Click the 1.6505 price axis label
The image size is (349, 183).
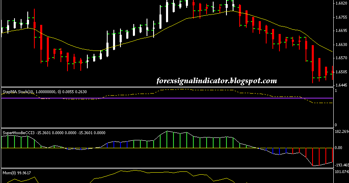pyautogui.click(x=342, y=72)
